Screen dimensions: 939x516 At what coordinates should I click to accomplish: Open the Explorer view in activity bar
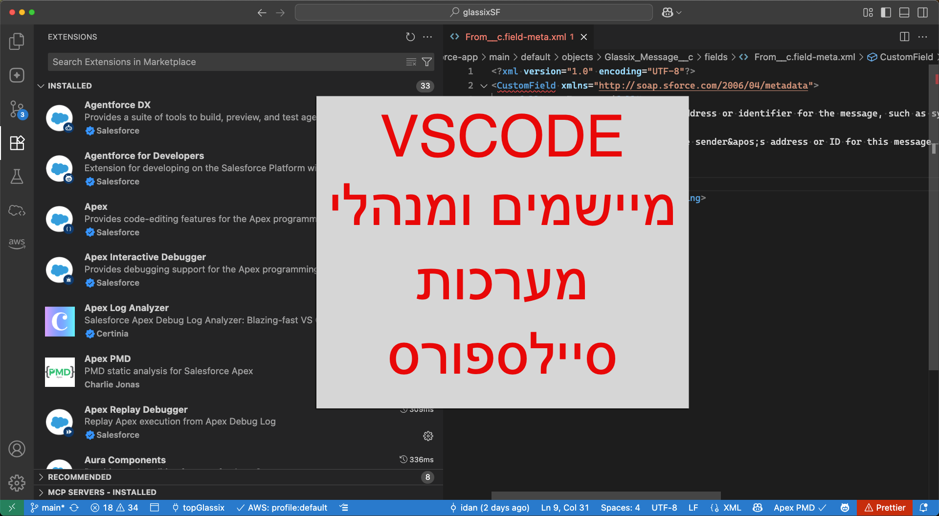[17, 42]
